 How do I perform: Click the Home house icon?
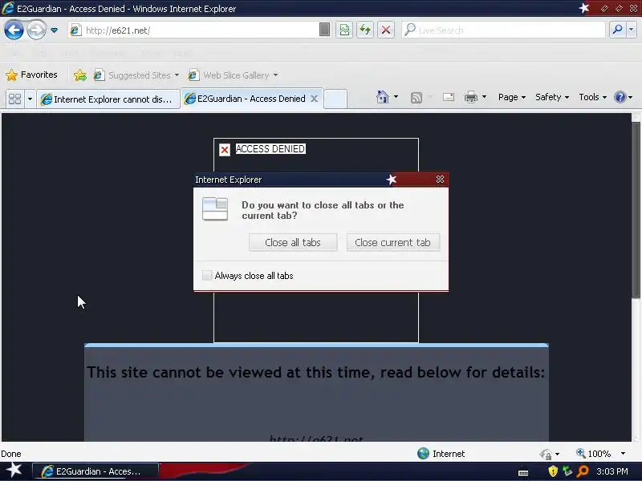(x=383, y=97)
